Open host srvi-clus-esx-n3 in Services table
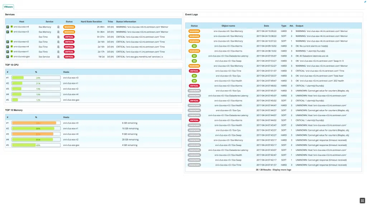367x206 pixels. (x=21, y=32)
